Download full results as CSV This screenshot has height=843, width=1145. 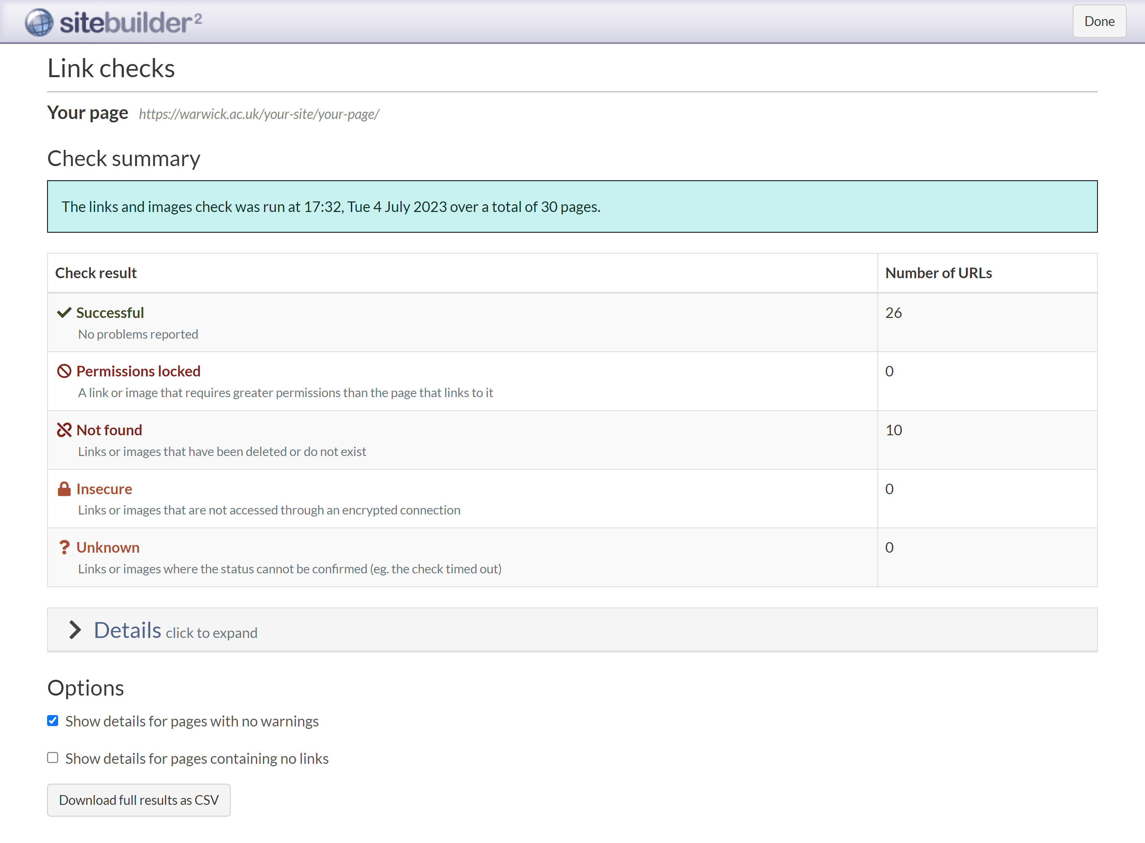coord(139,800)
